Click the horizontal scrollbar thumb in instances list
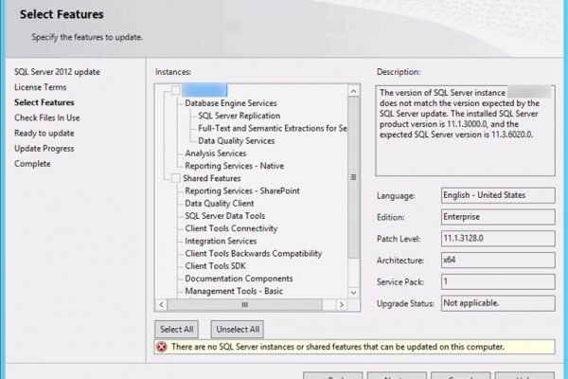The image size is (568, 379). pos(245,305)
